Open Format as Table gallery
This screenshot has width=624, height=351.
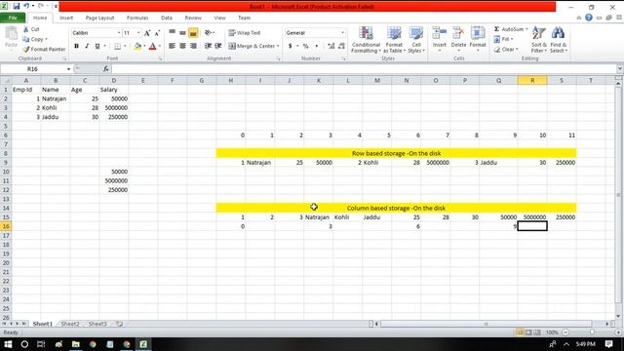pos(394,40)
